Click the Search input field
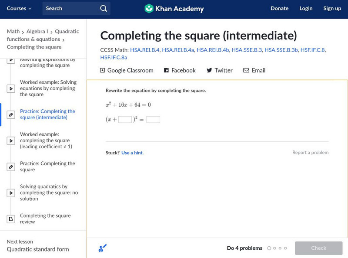 [x=77, y=8]
